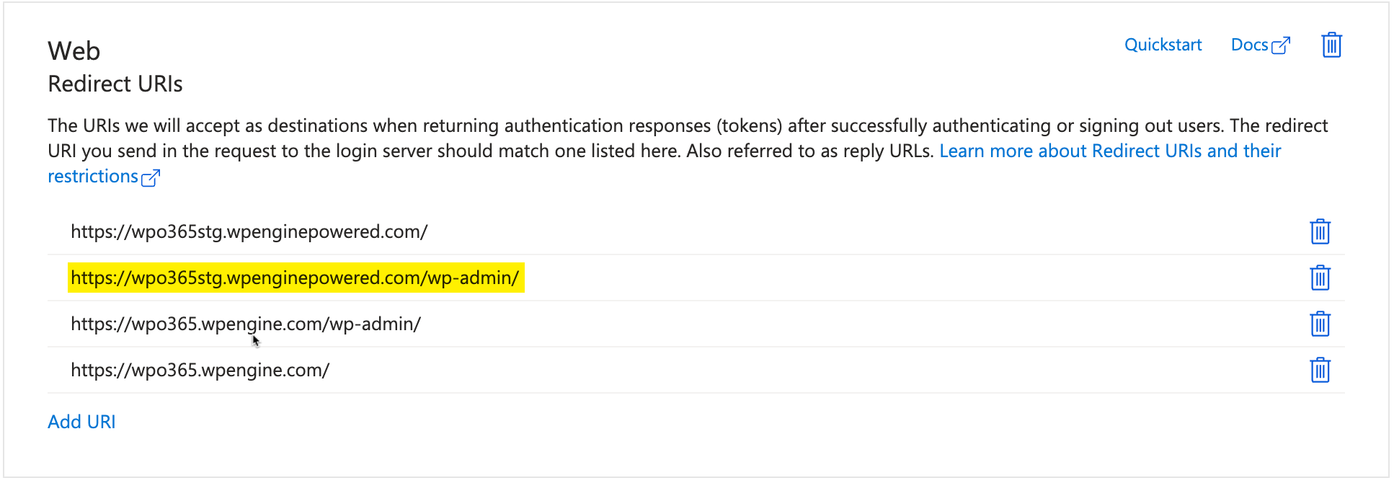The image size is (1394, 483).
Task: Delete the wpo365stg.wpenginepowered.com/ root URI
Action: [1320, 231]
